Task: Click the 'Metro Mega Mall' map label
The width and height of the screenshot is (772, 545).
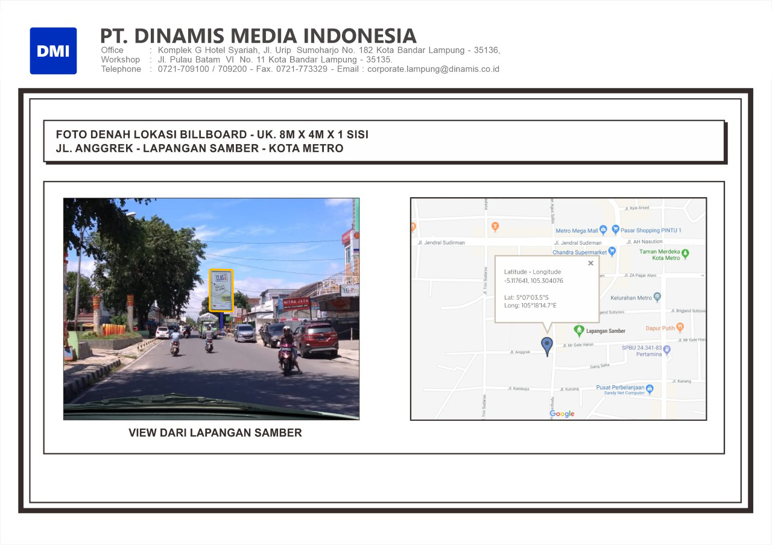Action: 577,230
